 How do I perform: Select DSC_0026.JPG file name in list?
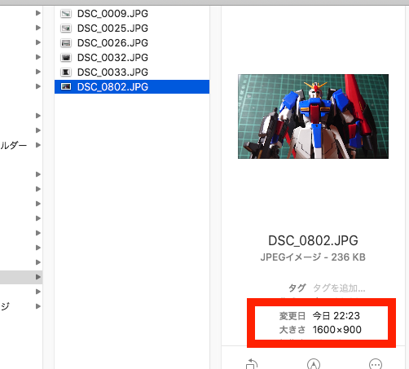click(x=112, y=43)
